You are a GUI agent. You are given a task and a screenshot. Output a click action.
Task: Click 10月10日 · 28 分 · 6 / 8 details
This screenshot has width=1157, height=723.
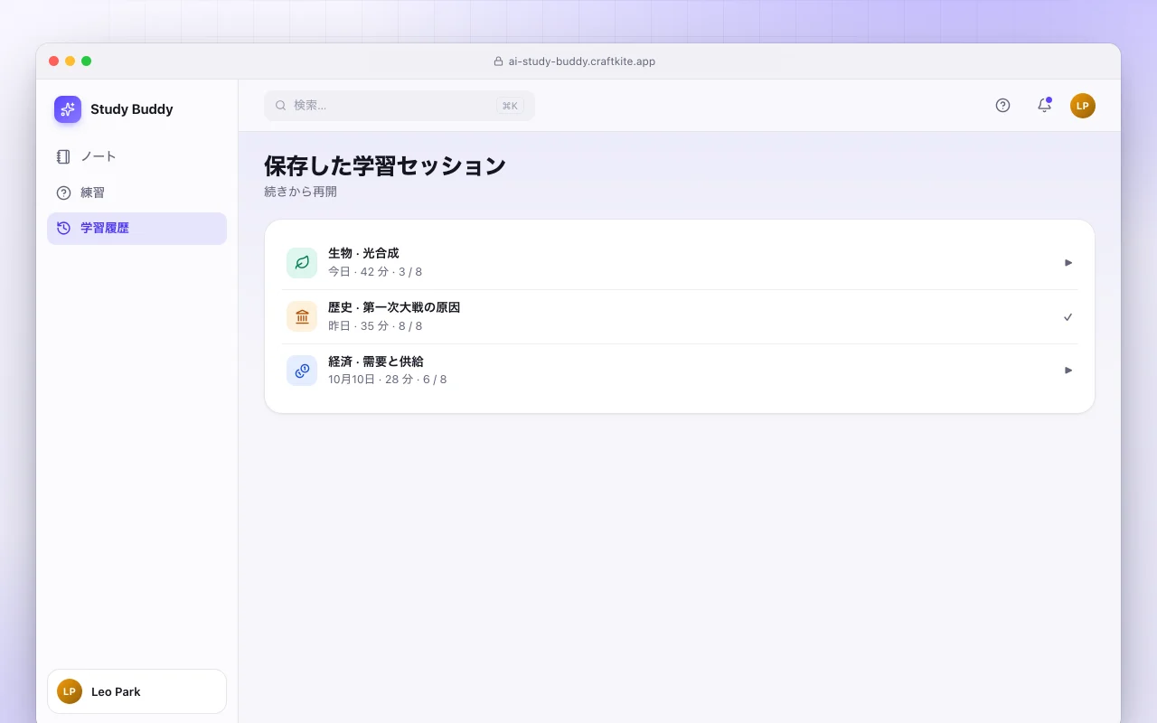pos(388,380)
